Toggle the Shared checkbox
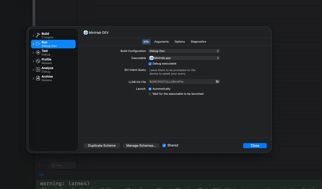Image resolution: width=322 pixels, height=189 pixels. click(164, 145)
